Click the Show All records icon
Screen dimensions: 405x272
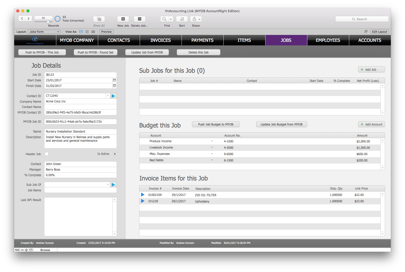pyautogui.click(x=99, y=19)
